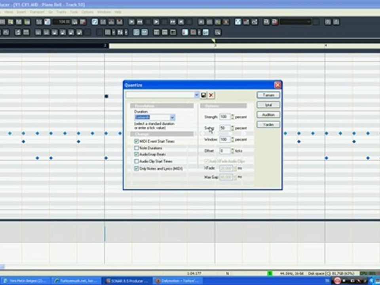This screenshot has width=380, height=285.
Task: Click the Window value field
Action: pos(225,139)
